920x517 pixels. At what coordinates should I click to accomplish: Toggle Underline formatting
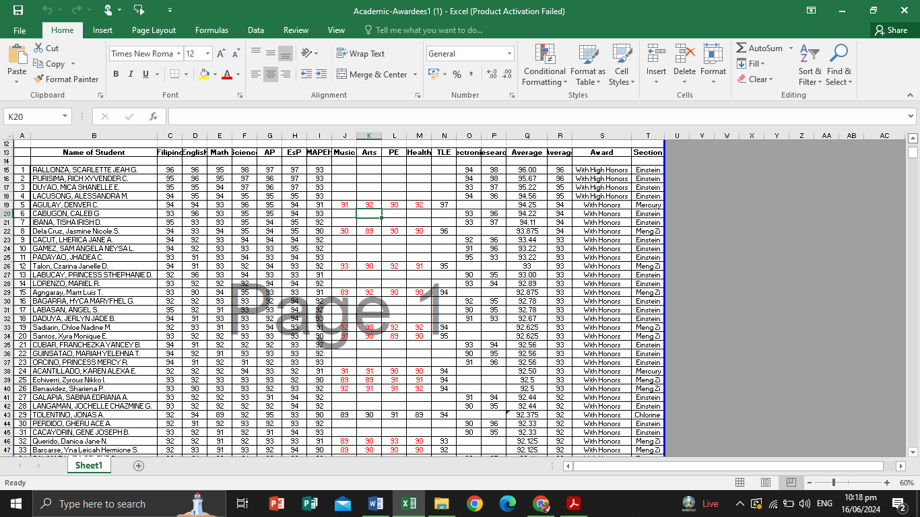145,74
